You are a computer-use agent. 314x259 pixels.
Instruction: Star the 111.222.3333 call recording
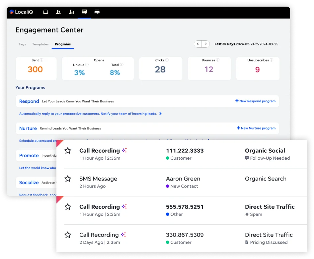tap(68, 151)
